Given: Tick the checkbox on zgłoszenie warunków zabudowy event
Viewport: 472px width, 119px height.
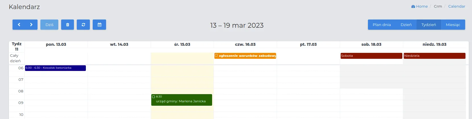Looking at the screenshot, I should click(x=216, y=55).
